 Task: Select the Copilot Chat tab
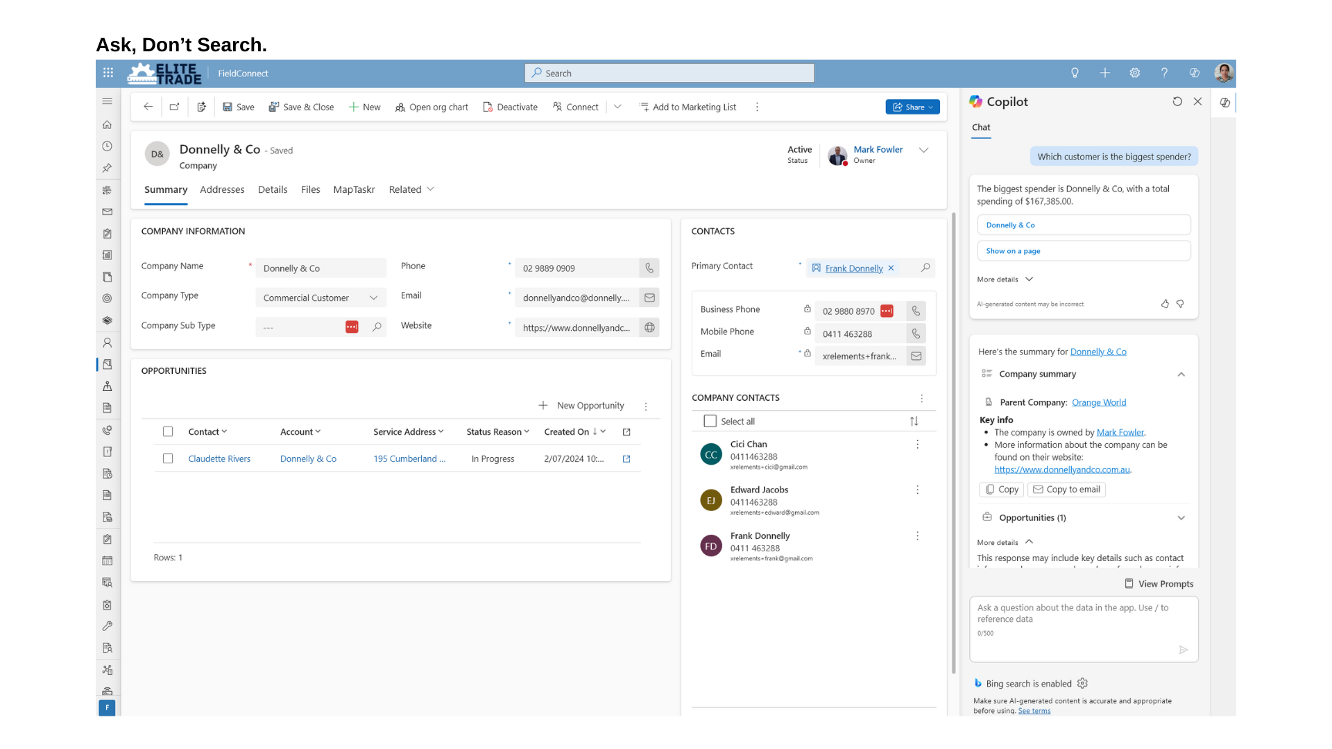[981, 127]
